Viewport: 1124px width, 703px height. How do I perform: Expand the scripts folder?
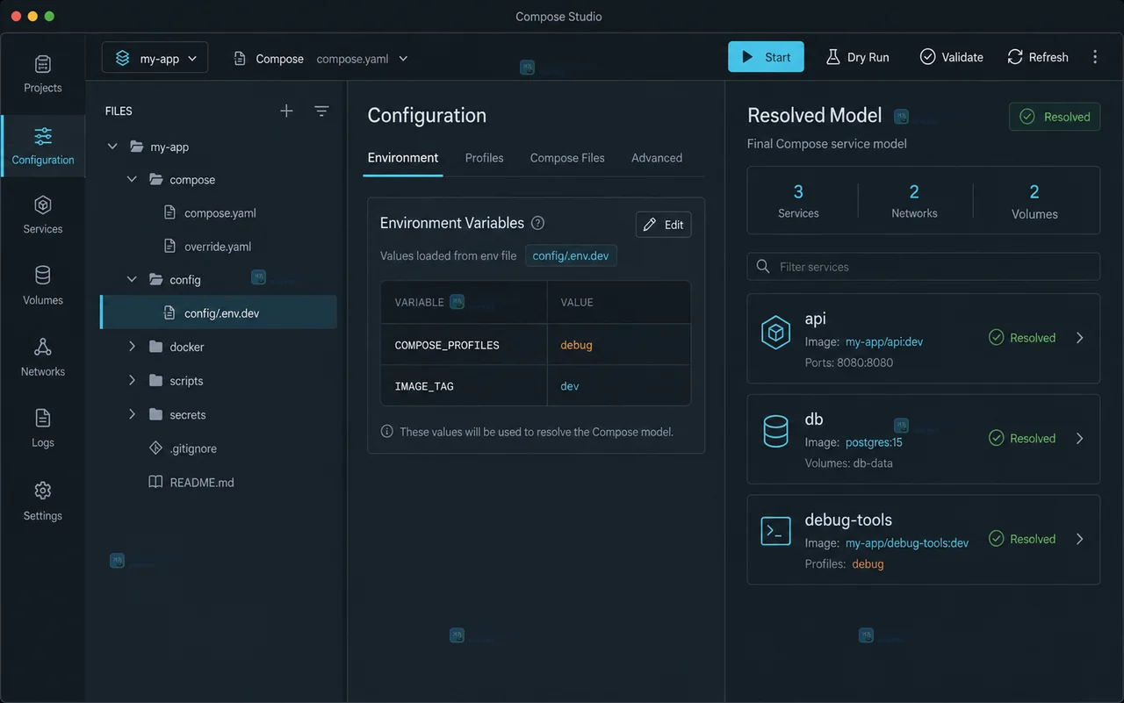point(132,381)
